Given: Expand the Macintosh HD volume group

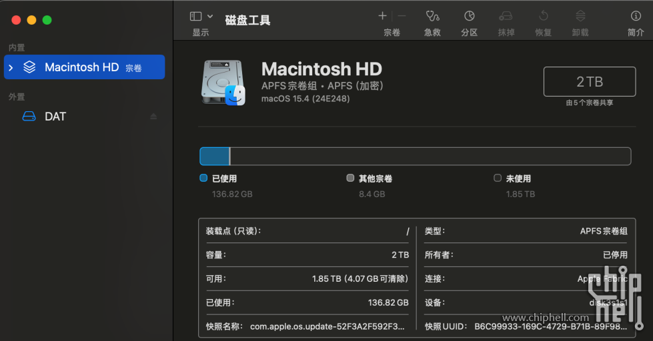Looking at the screenshot, I should click(11, 67).
